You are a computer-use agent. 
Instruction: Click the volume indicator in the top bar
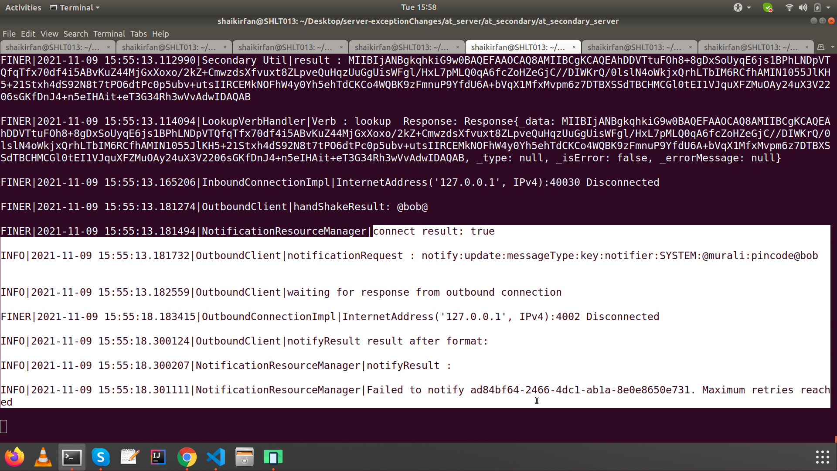tap(803, 7)
